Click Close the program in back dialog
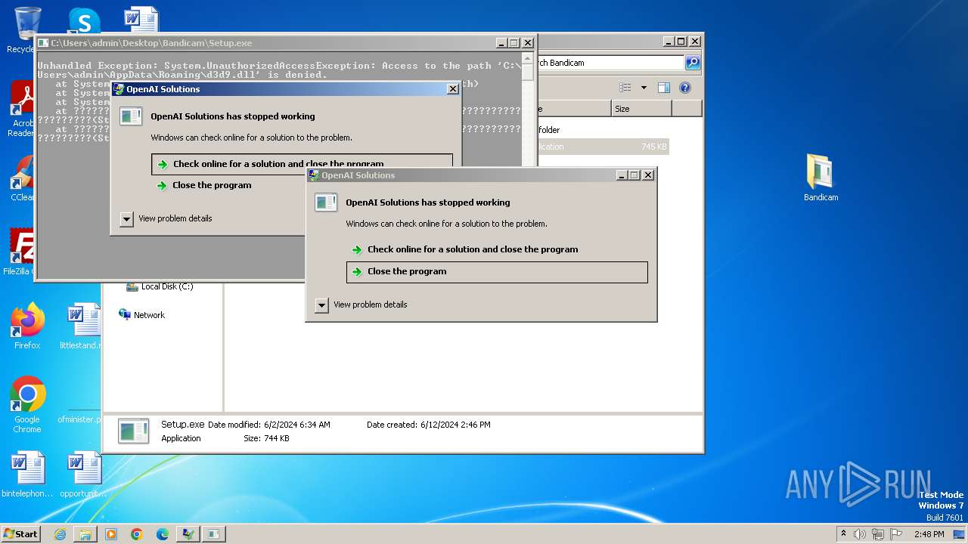Viewport: 968px width, 544px height. pyautogui.click(x=212, y=185)
